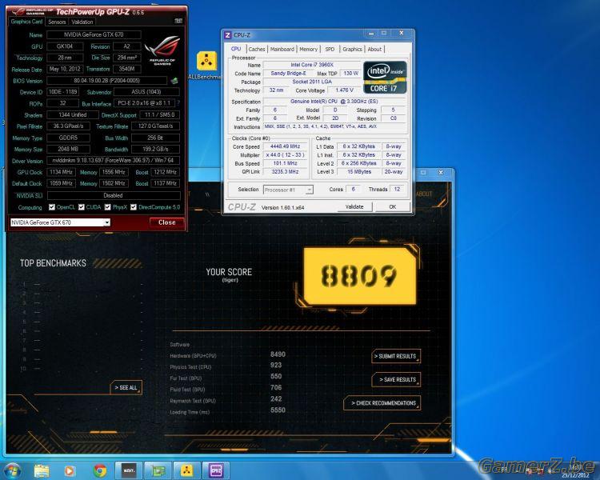Open the About tab in CPU-Z
The width and height of the screenshot is (600, 480).
click(374, 50)
